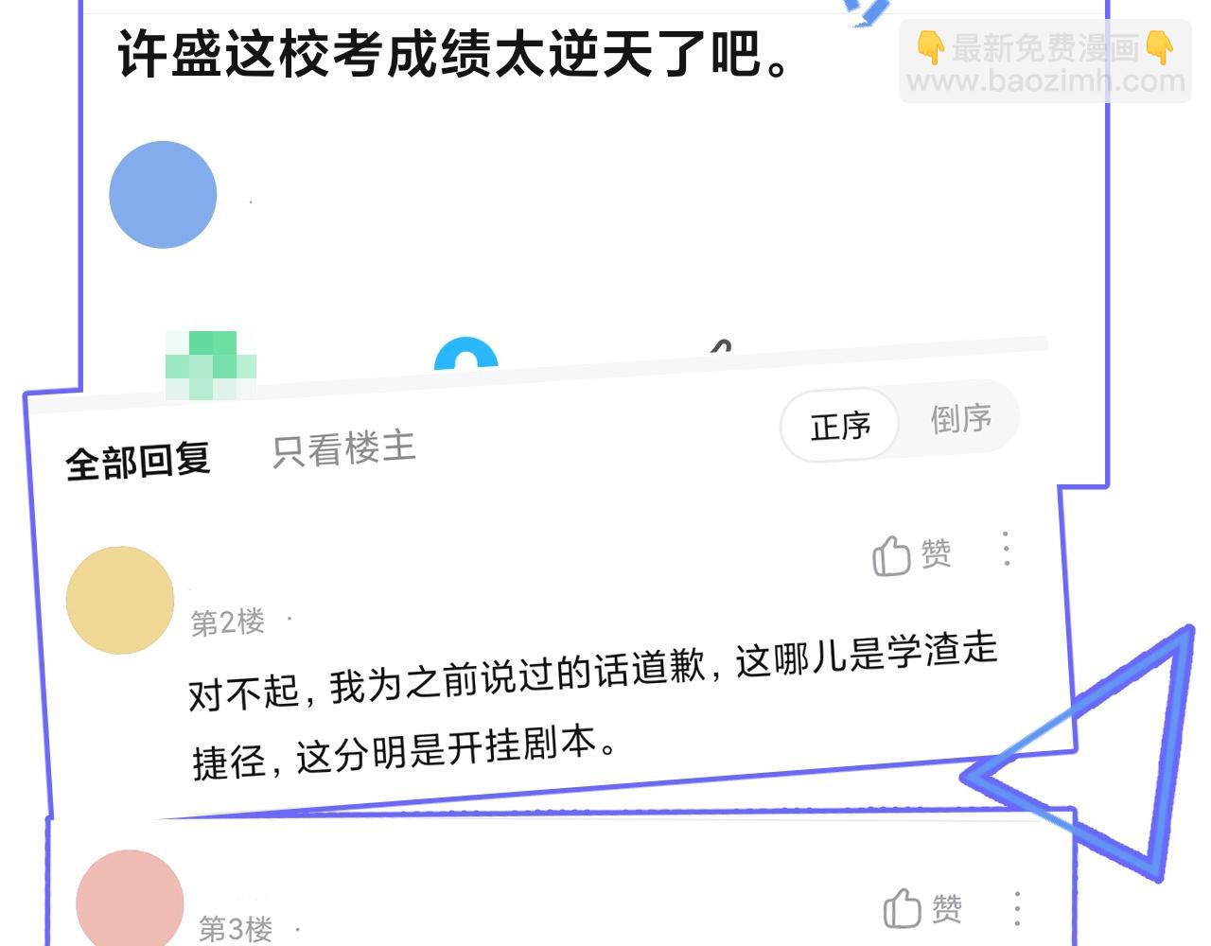Open the pink avatar of third floor user
Viewport: 1211px width, 946px height.
(x=130, y=899)
